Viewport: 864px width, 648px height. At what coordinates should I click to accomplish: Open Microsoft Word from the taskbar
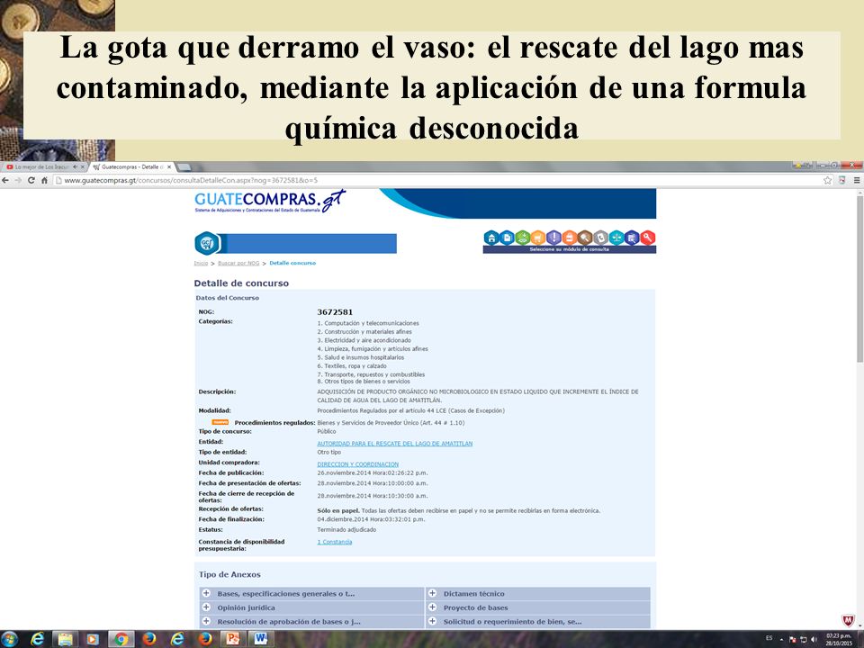point(261,639)
